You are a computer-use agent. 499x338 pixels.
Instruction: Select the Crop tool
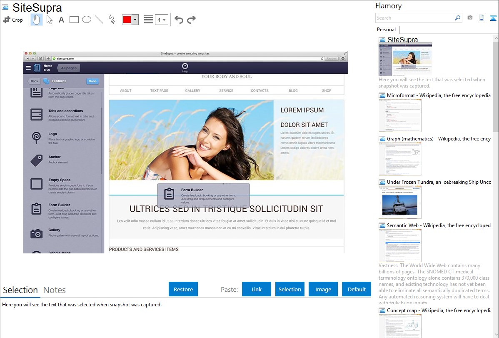pyautogui.click(x=13, y=20)
